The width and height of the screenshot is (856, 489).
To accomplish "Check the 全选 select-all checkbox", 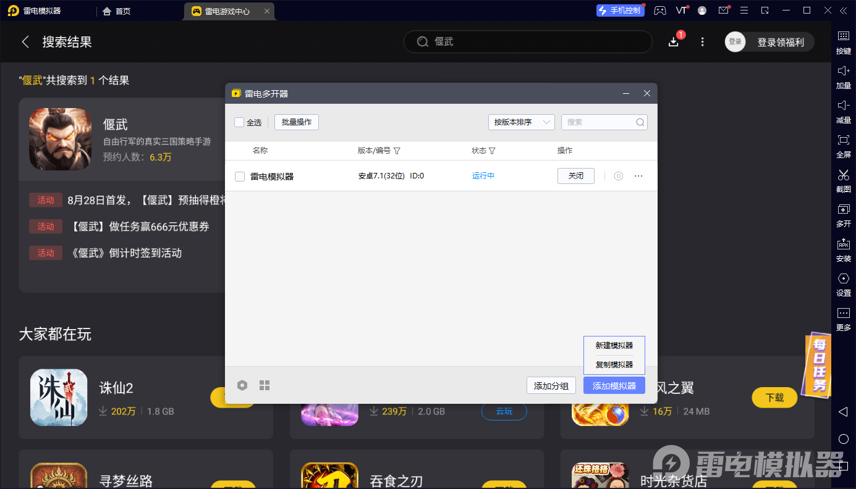I will (239, 122).
